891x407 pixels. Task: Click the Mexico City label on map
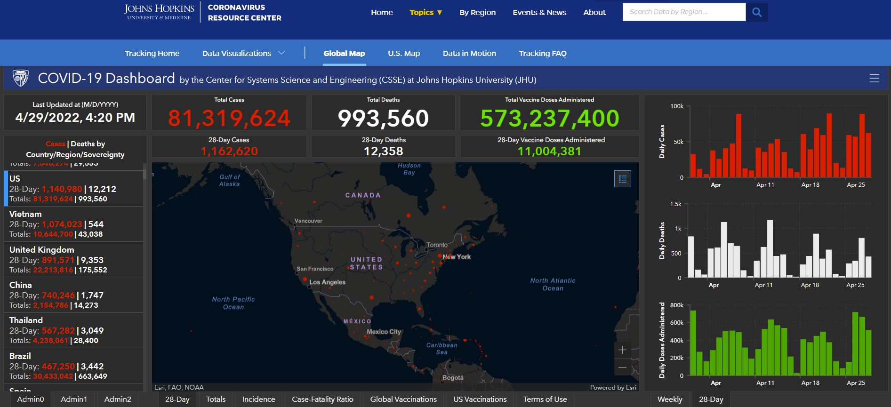(x=384, y=332)
